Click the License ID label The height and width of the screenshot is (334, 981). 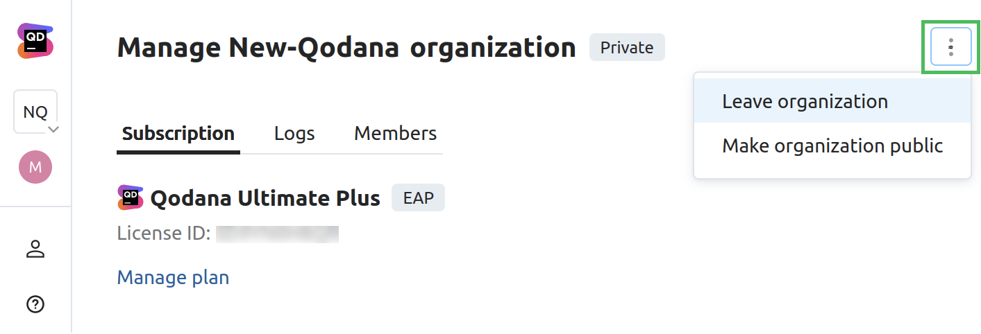[x=164, y=234]
